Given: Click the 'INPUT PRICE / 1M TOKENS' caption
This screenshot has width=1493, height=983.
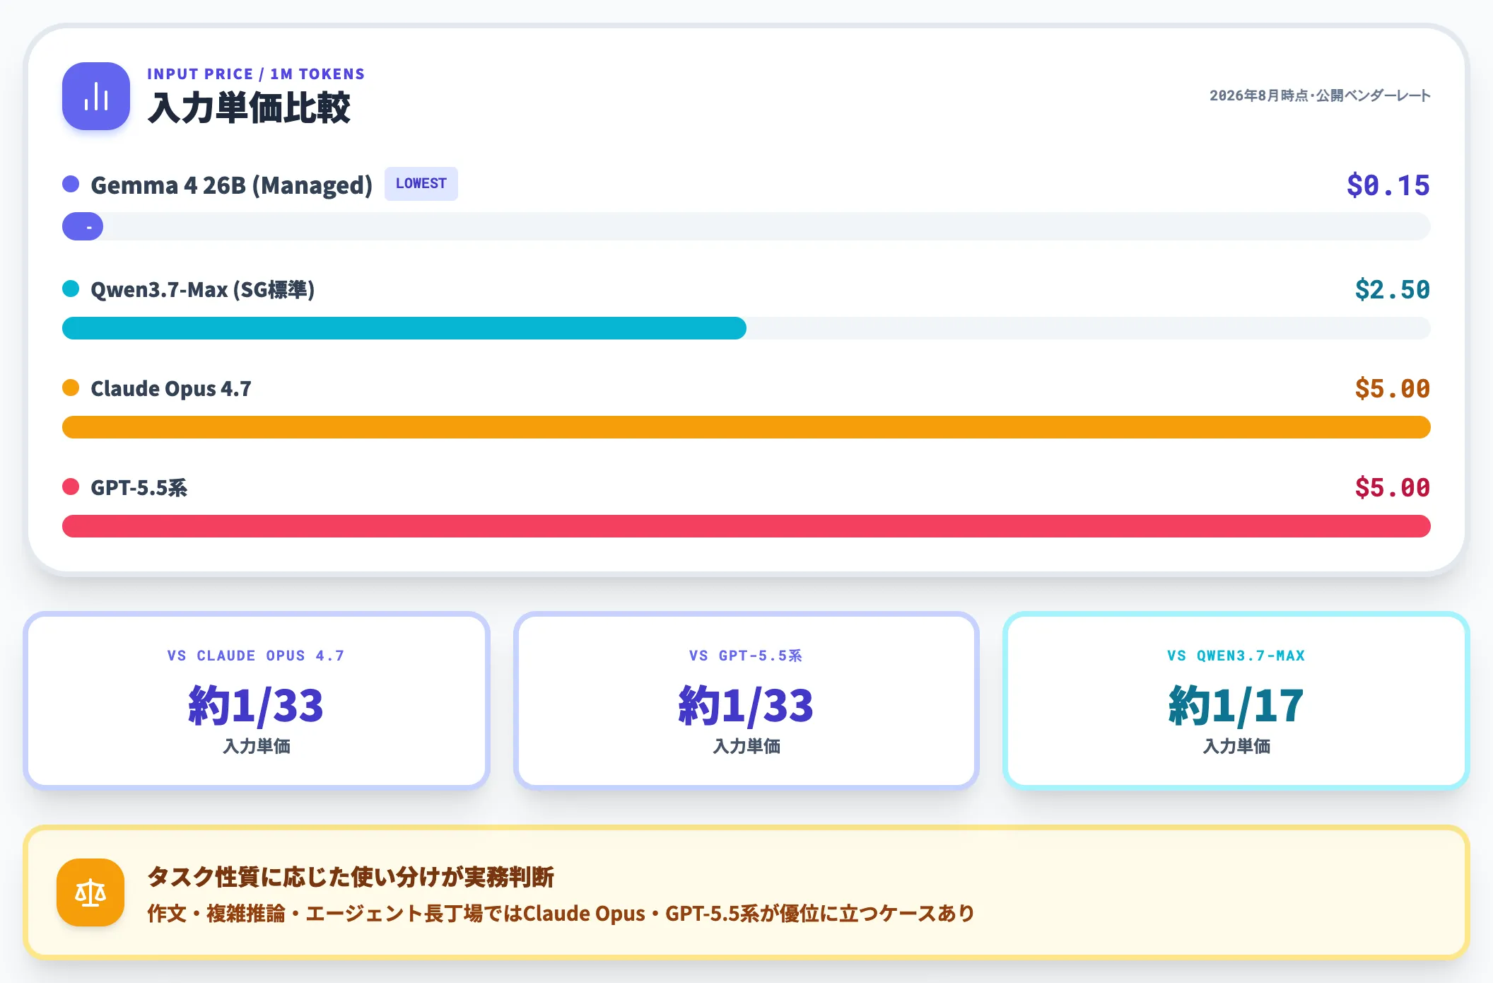Looking at the screenshot, I should [256, 74].
